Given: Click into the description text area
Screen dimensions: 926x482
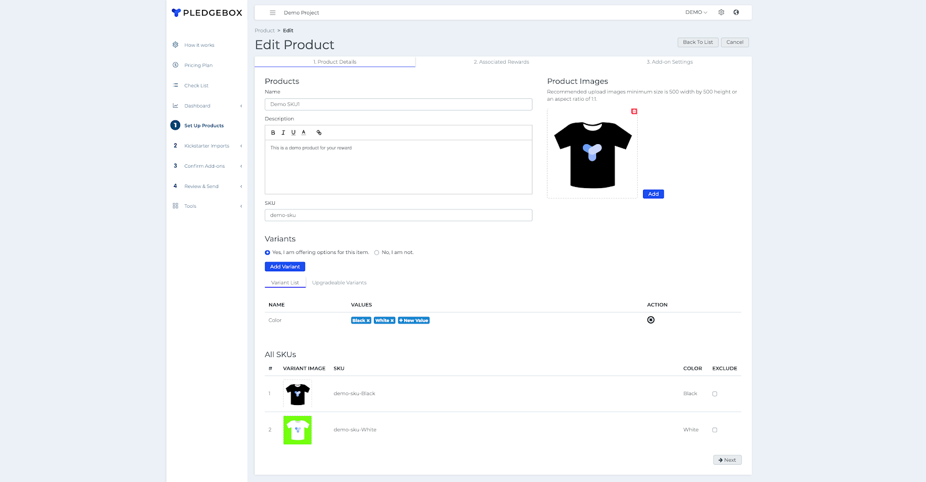Looking at the screenshot, I should pos(398,167).
